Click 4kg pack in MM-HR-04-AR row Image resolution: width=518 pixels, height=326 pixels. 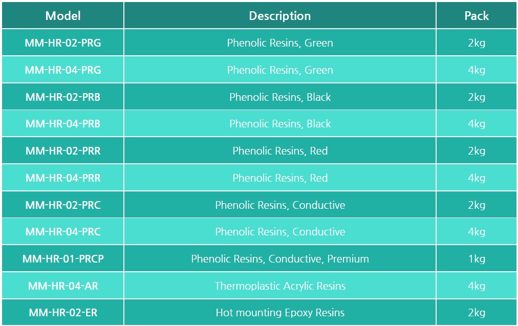click(477, 286)
